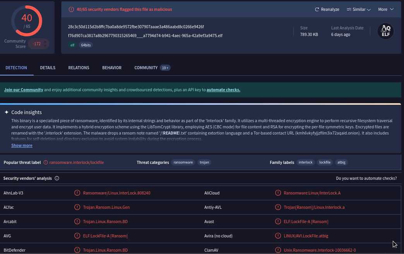This screenshot has height=254, width=404.
Task: Click the alert icon in the Avira row
Action: pos(278,236)
